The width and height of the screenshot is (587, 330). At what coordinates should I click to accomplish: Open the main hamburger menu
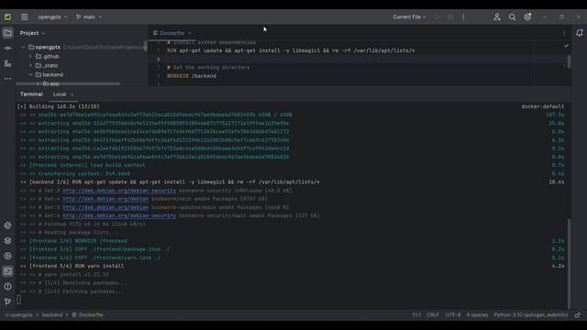(25, 16)
